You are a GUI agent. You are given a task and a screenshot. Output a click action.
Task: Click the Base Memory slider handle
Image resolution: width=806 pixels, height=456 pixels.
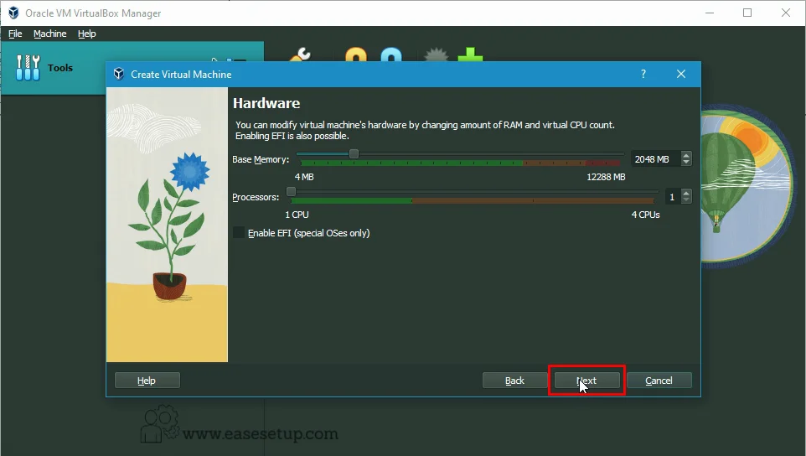(x=354, y=153)
